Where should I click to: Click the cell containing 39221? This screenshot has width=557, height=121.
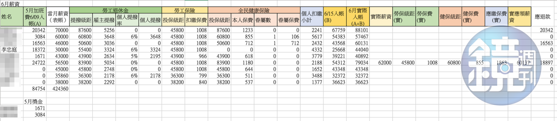tap(335, 56)
